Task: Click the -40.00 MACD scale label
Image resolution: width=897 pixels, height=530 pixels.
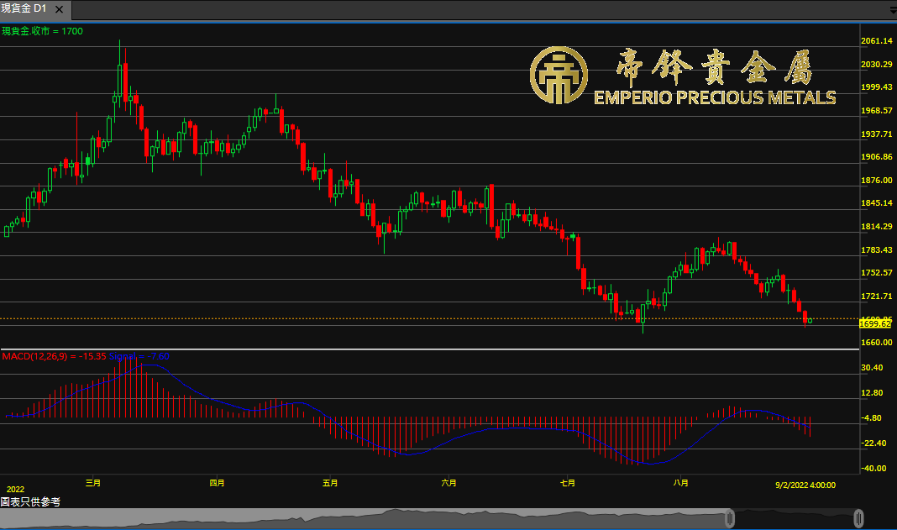Action: click(x=872, y=469)
